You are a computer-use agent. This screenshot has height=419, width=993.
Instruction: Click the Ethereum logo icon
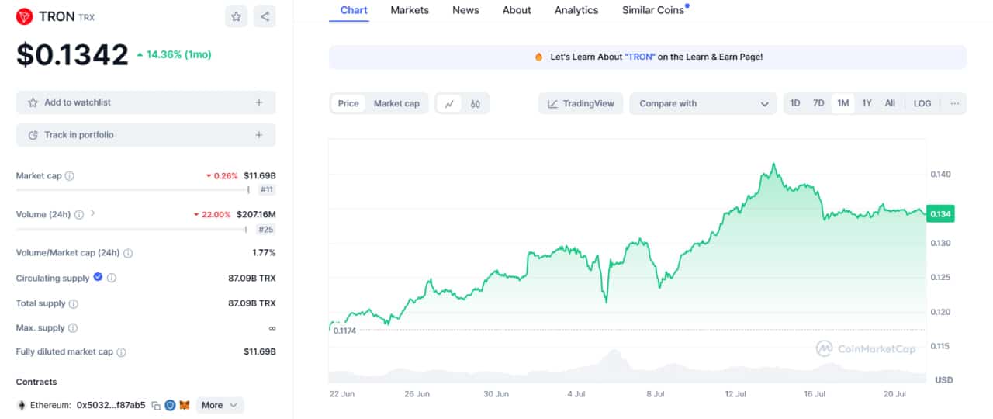pos(22,405)
